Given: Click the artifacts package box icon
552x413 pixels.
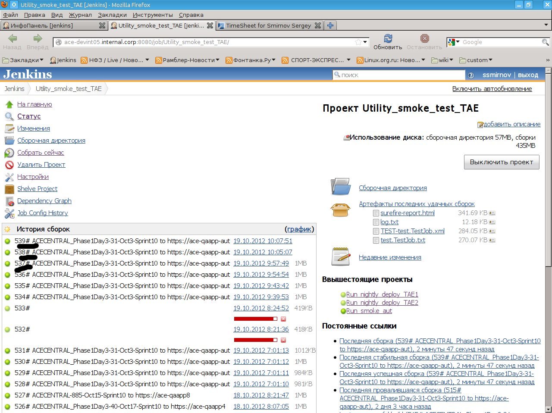Looking at the screenshot, I should [340, 210].
